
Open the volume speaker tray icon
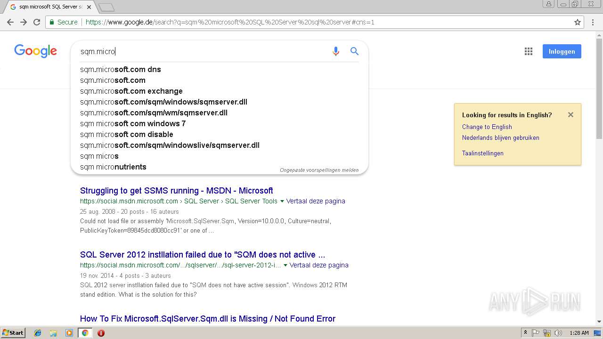coord(558,333)
